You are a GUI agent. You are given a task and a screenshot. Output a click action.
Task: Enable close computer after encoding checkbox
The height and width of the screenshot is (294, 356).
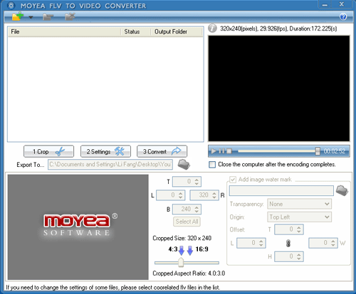(x=212, y=165)
